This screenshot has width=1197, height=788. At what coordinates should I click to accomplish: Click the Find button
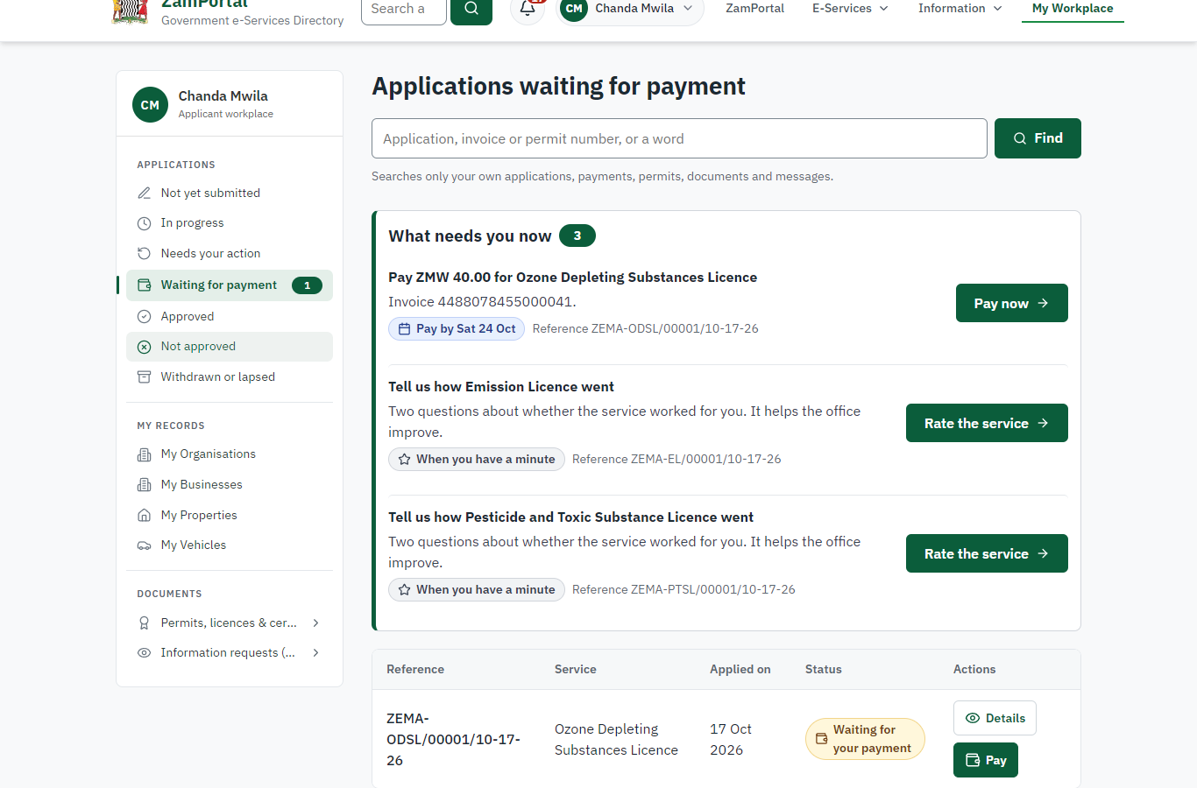(x=1038, y=138)
